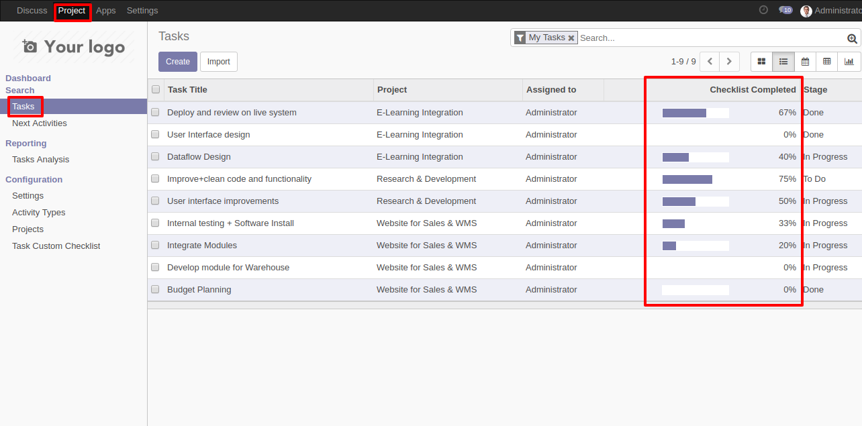The height and width of the screenshot is (426, 862).
Task: Check the Deploy and review on live system row
Action: 155,113
